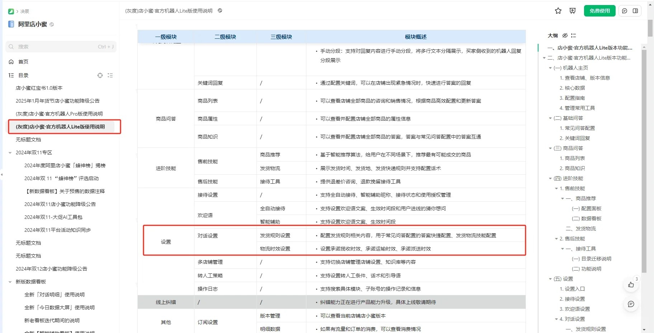The width and height of the screenshot is (654, 333).
Task: Click the green 免费使用 button
Action: pyautogui.click(x=600, y=11)
